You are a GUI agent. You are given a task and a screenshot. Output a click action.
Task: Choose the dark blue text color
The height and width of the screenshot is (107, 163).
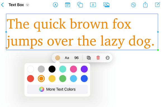[x=84, y=78]
